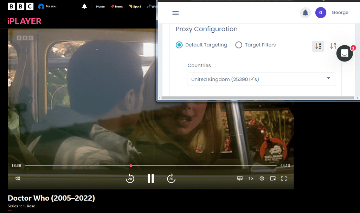Viewport: 360px width, 213px height.
Task: Click the iPLAYER logo
Action: point(24,21)
